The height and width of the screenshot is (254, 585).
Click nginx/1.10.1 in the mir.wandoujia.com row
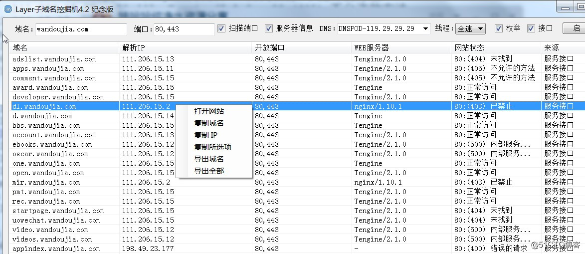pyautogui.click(x=378, y=183)
